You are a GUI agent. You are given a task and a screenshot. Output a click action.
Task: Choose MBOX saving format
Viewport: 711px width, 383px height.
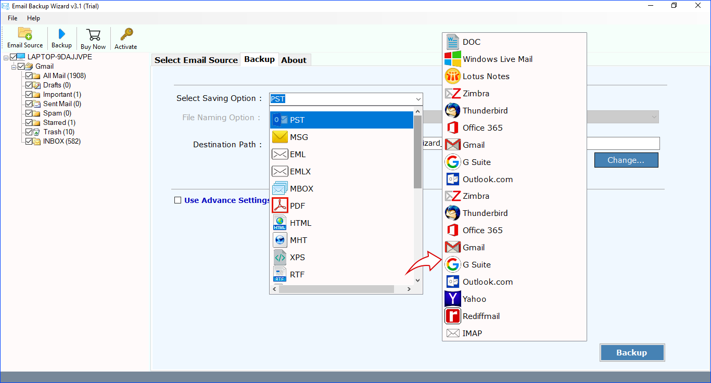pos(341,188)
